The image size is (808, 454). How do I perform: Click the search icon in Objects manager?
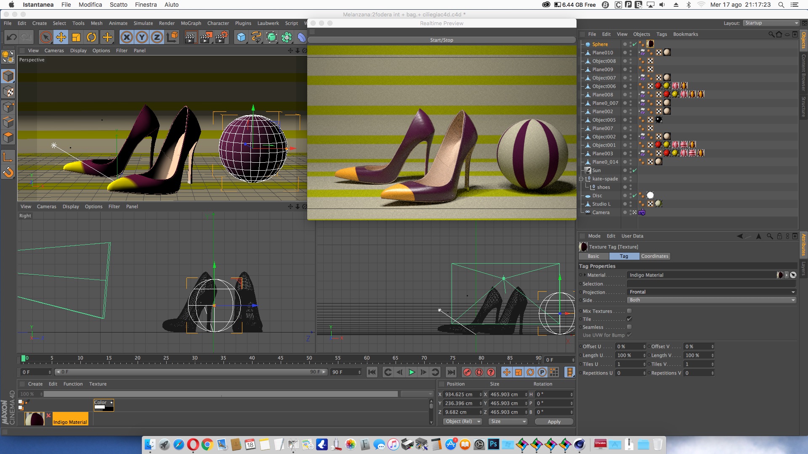click(771, 34)
